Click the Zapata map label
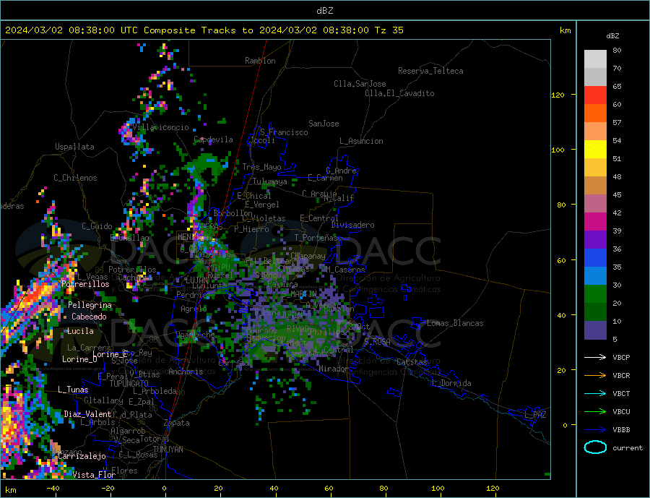The image size is (650, 498). (177, 423)
